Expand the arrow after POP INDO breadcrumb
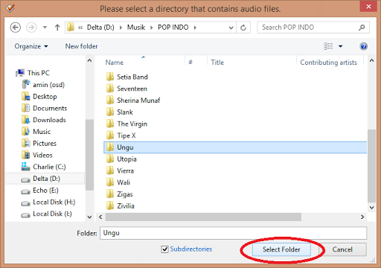Screen dimensions: 381x268 click(195, 28)
